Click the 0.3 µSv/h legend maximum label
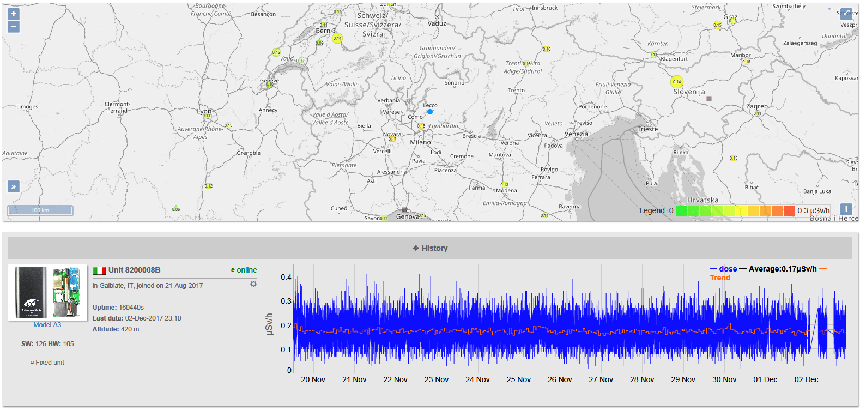The image size is (860, 410). tap(814, 210)
